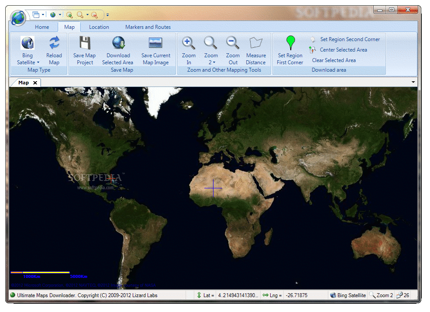The height and width of the screenshot is (312, 430).
Task: Switch to the Location ribbon tab
Action: click(99, 27)
